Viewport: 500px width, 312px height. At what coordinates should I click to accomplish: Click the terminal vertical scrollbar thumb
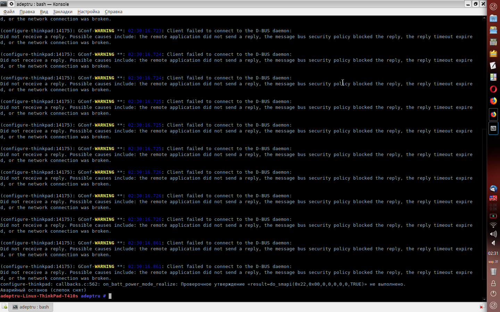[x=484, y=204]
